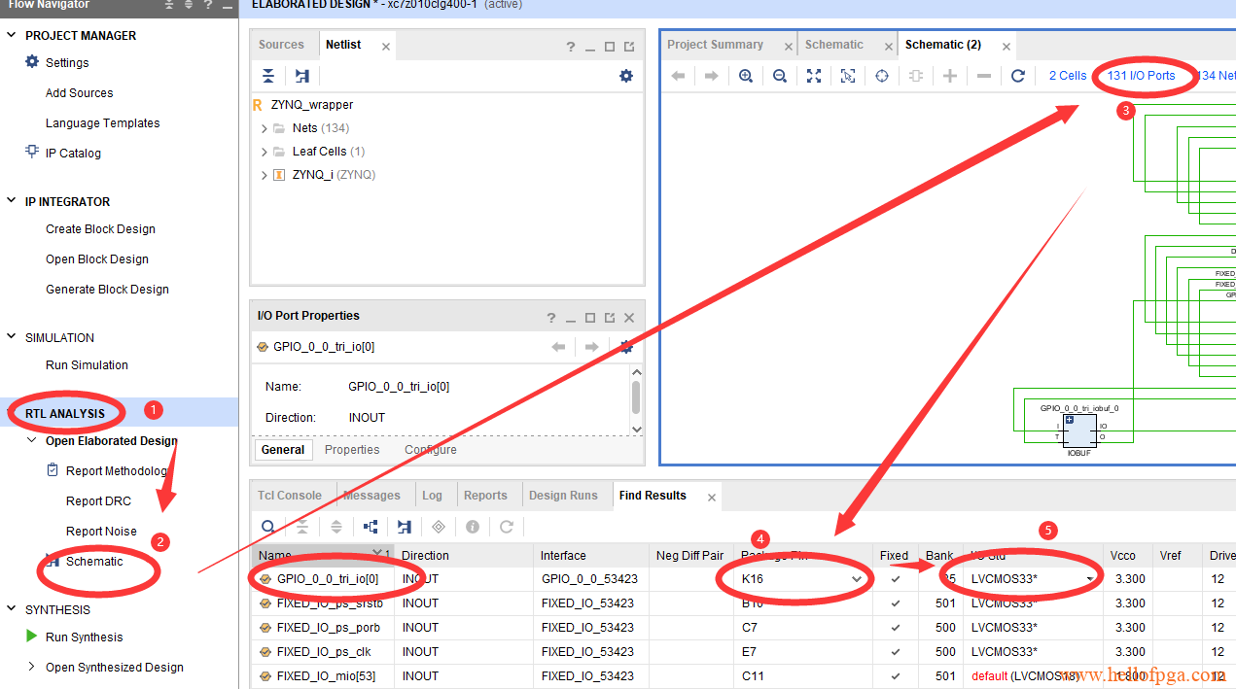Image resolution: width=1236 pixels, height=689 pixels.
Task: Click the I/O Port Properties vertical scrollbar
Action: [636, 396]
